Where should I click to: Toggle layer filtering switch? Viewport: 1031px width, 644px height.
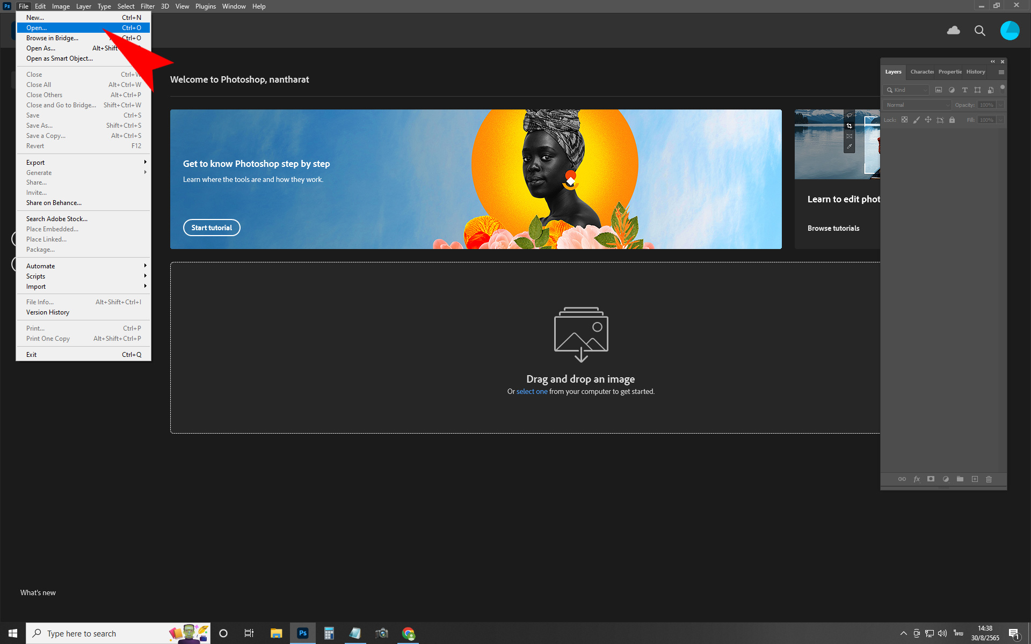tap(1003, 89)
